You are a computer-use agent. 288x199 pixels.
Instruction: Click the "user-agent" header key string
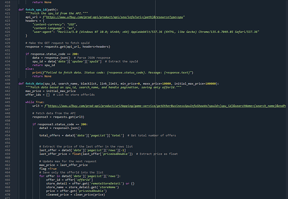[43, 32]
